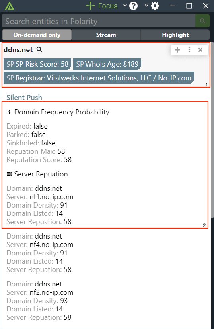
Task: Click the Silent Push integration heading
Action: tap(24, 98)
